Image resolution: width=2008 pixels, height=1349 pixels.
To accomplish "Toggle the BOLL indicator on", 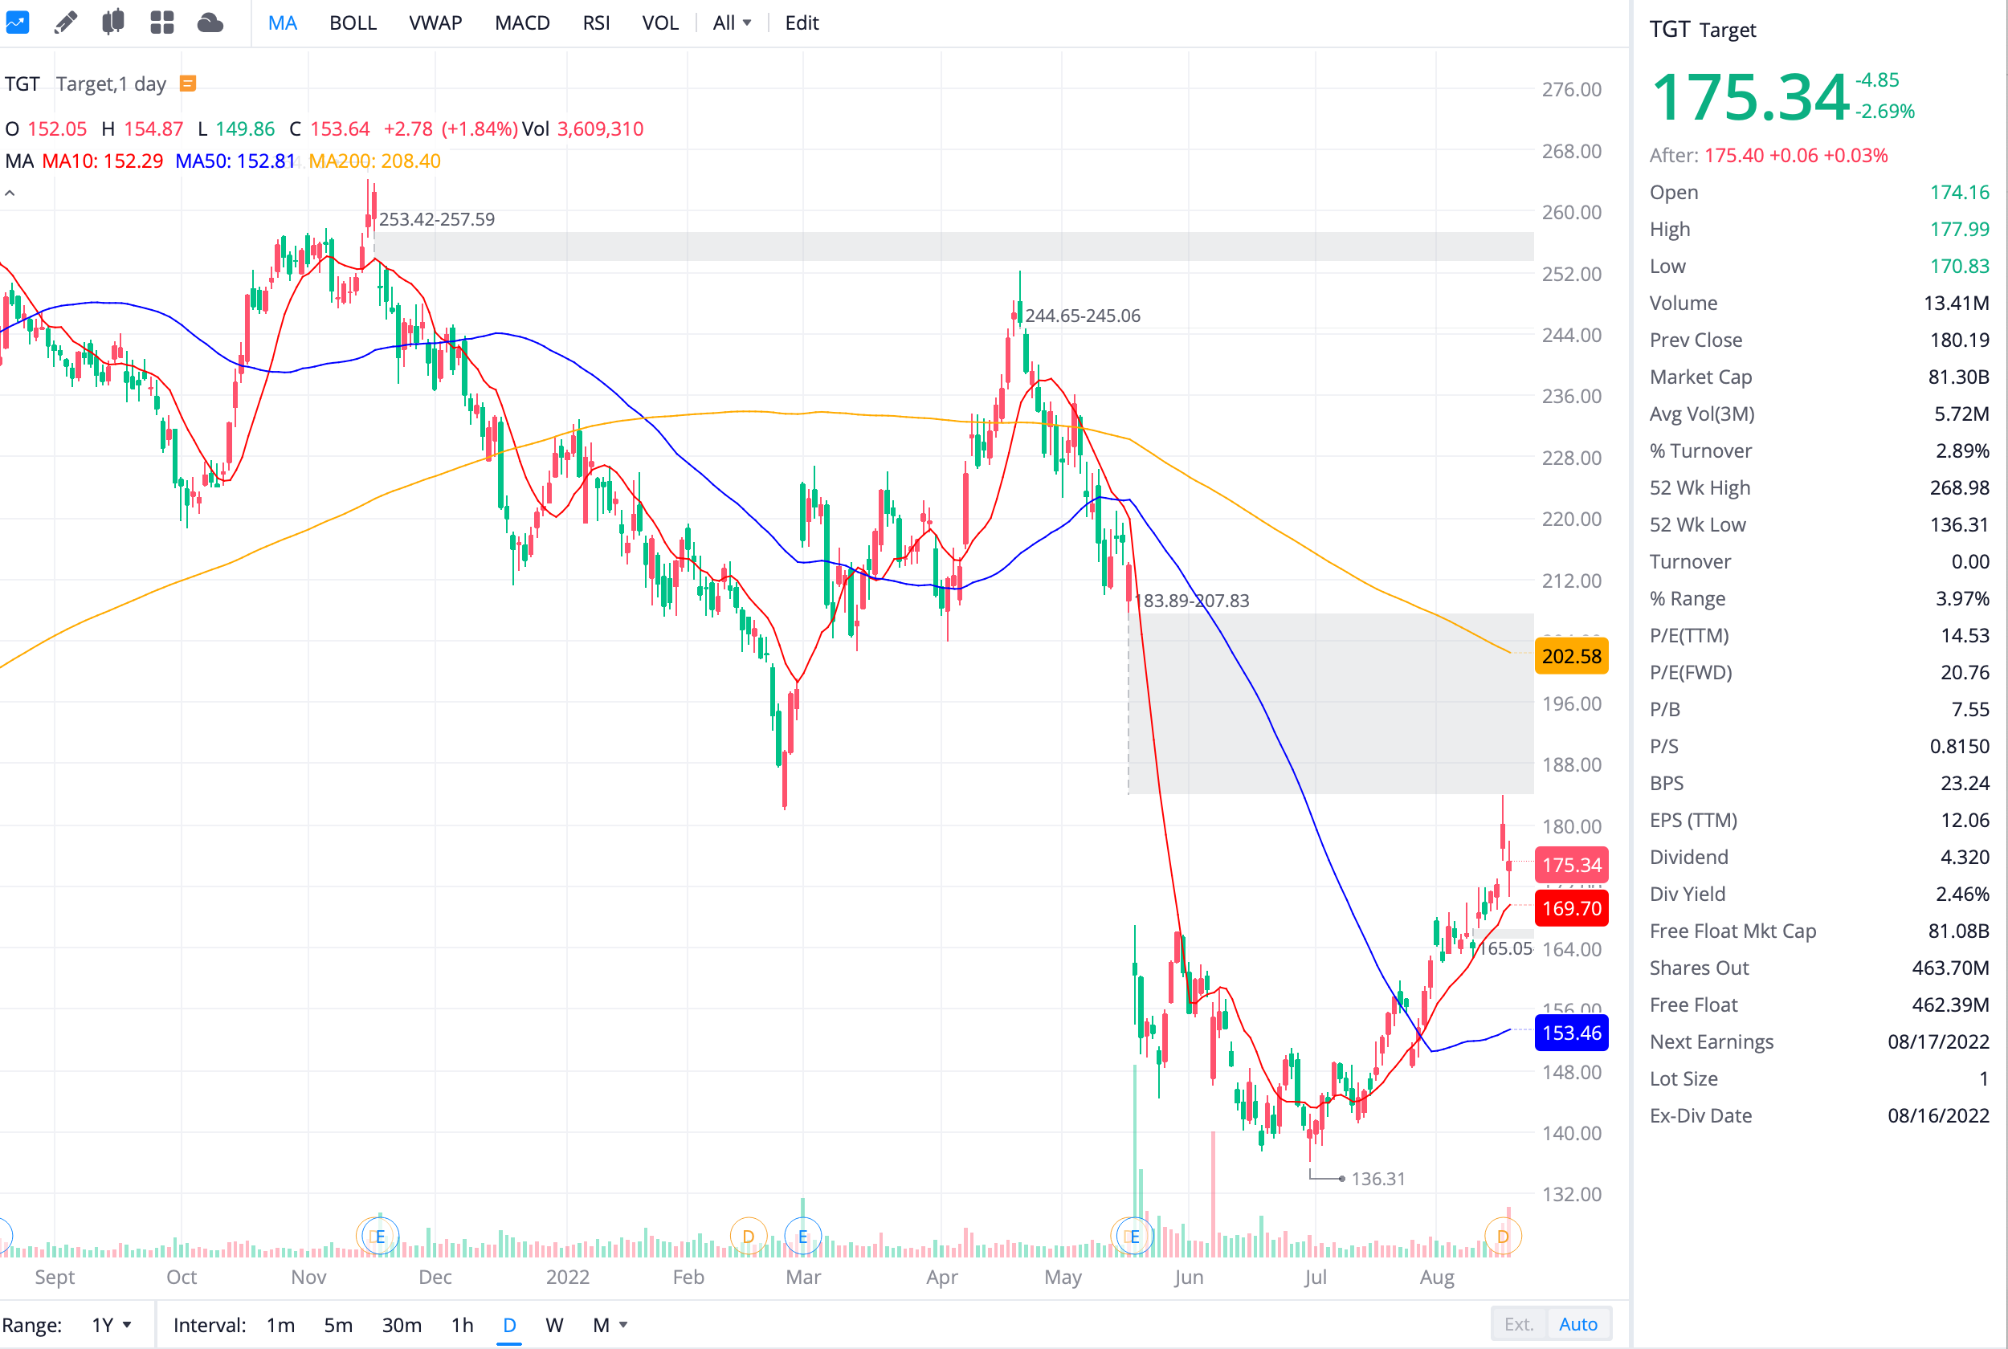I will [x=353, y=22].
